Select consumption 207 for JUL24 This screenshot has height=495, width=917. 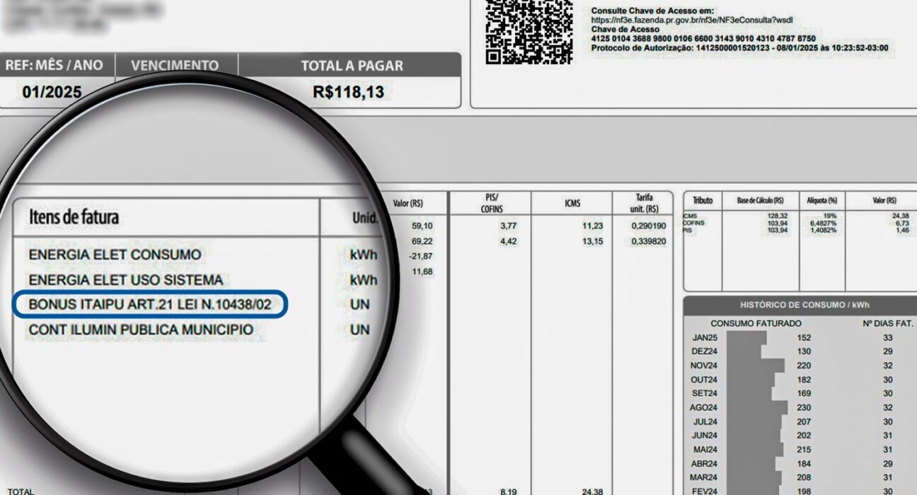pyautogui.click(x=804, y=421)
